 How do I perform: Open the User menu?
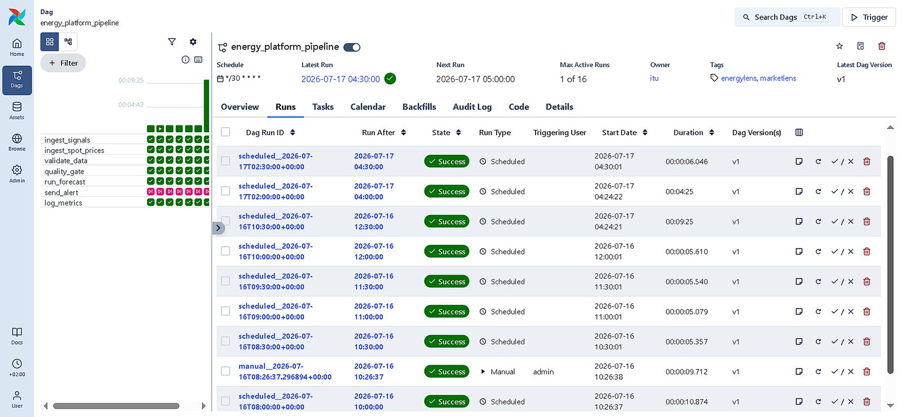pos(17,399)
